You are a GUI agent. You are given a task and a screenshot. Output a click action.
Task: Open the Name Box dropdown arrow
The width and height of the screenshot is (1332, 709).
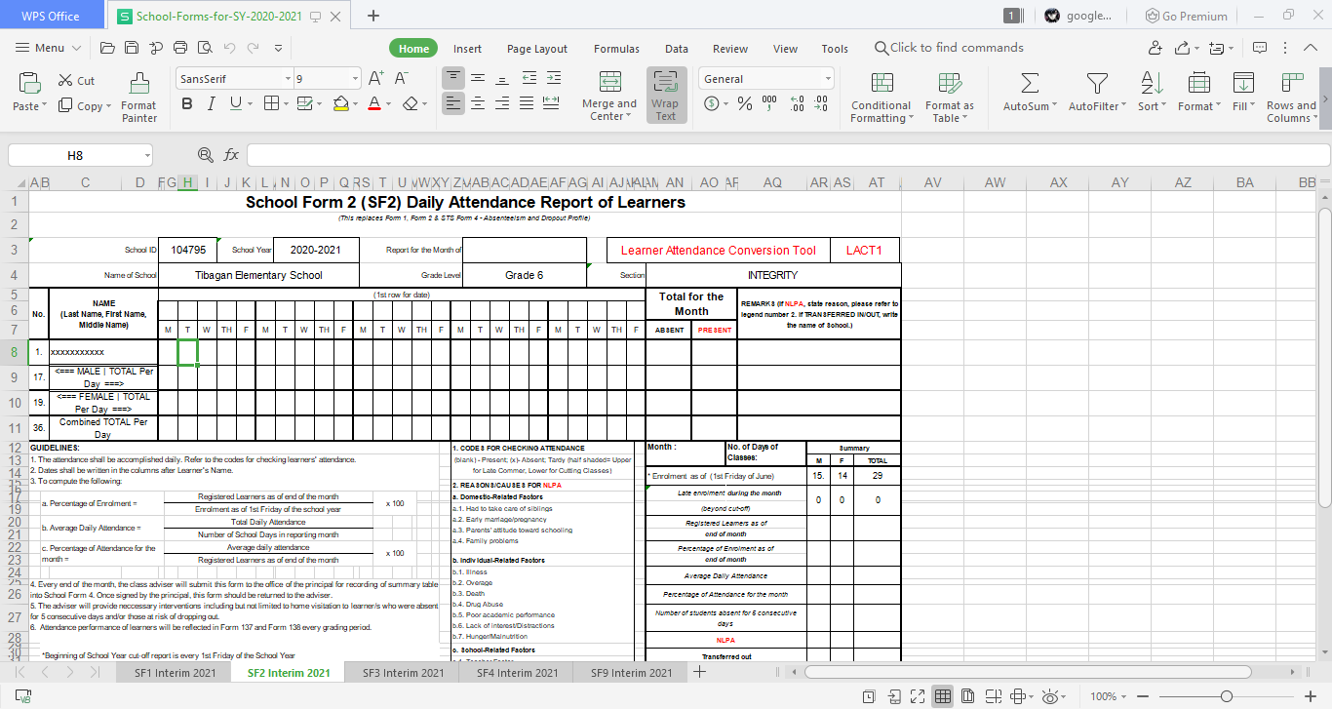click(146, 155)
